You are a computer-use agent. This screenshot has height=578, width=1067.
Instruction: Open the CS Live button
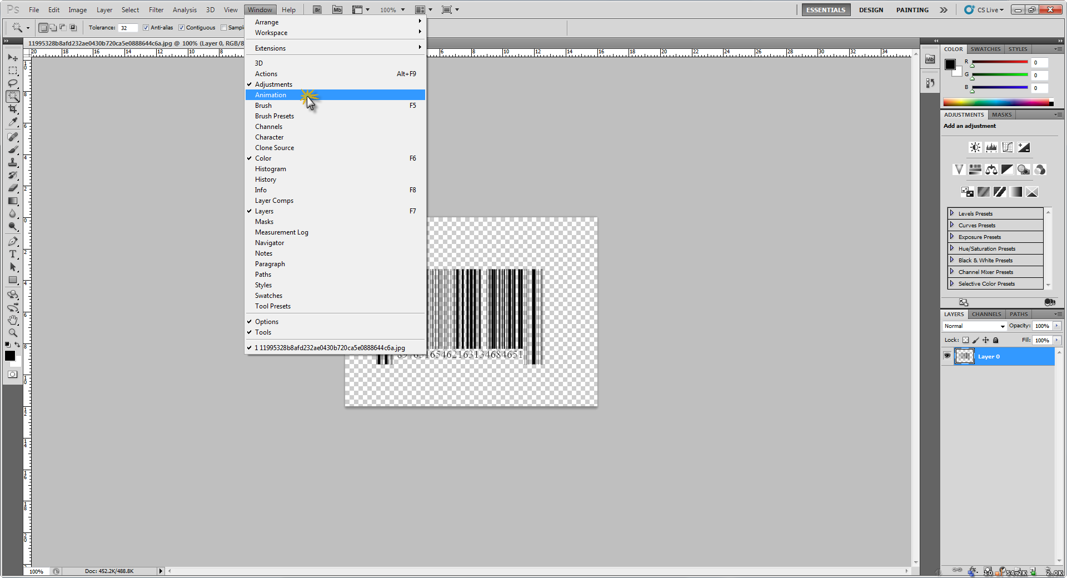tap(984, 10)
